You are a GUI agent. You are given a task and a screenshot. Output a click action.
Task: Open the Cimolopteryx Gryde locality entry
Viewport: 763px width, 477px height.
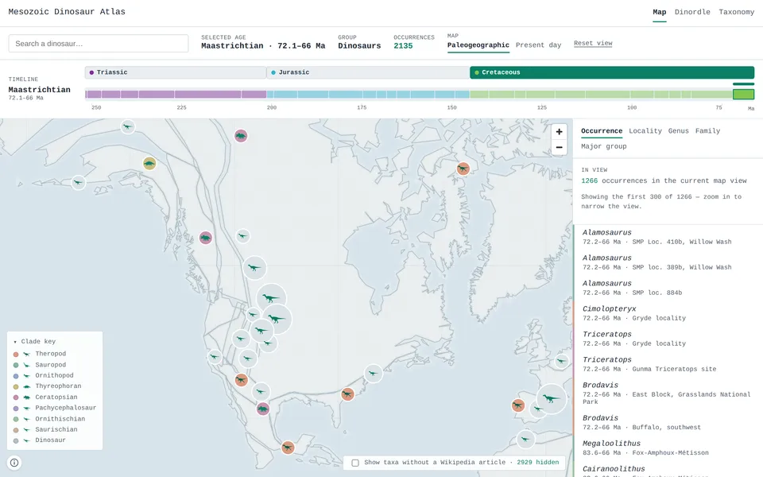pyautogui.click(x=668, y=313)
